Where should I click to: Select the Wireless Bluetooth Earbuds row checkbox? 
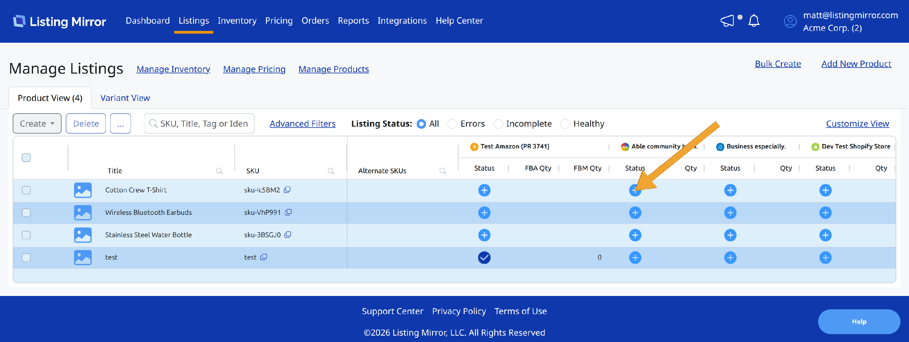(26, 212)
